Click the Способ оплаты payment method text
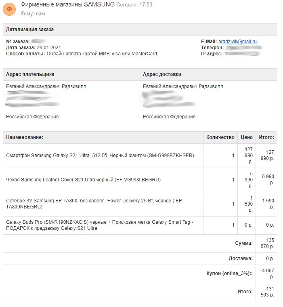 tap(82, 54)
